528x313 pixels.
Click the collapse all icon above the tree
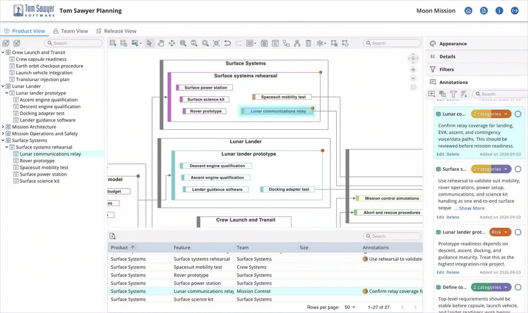[x=17, y=43]
